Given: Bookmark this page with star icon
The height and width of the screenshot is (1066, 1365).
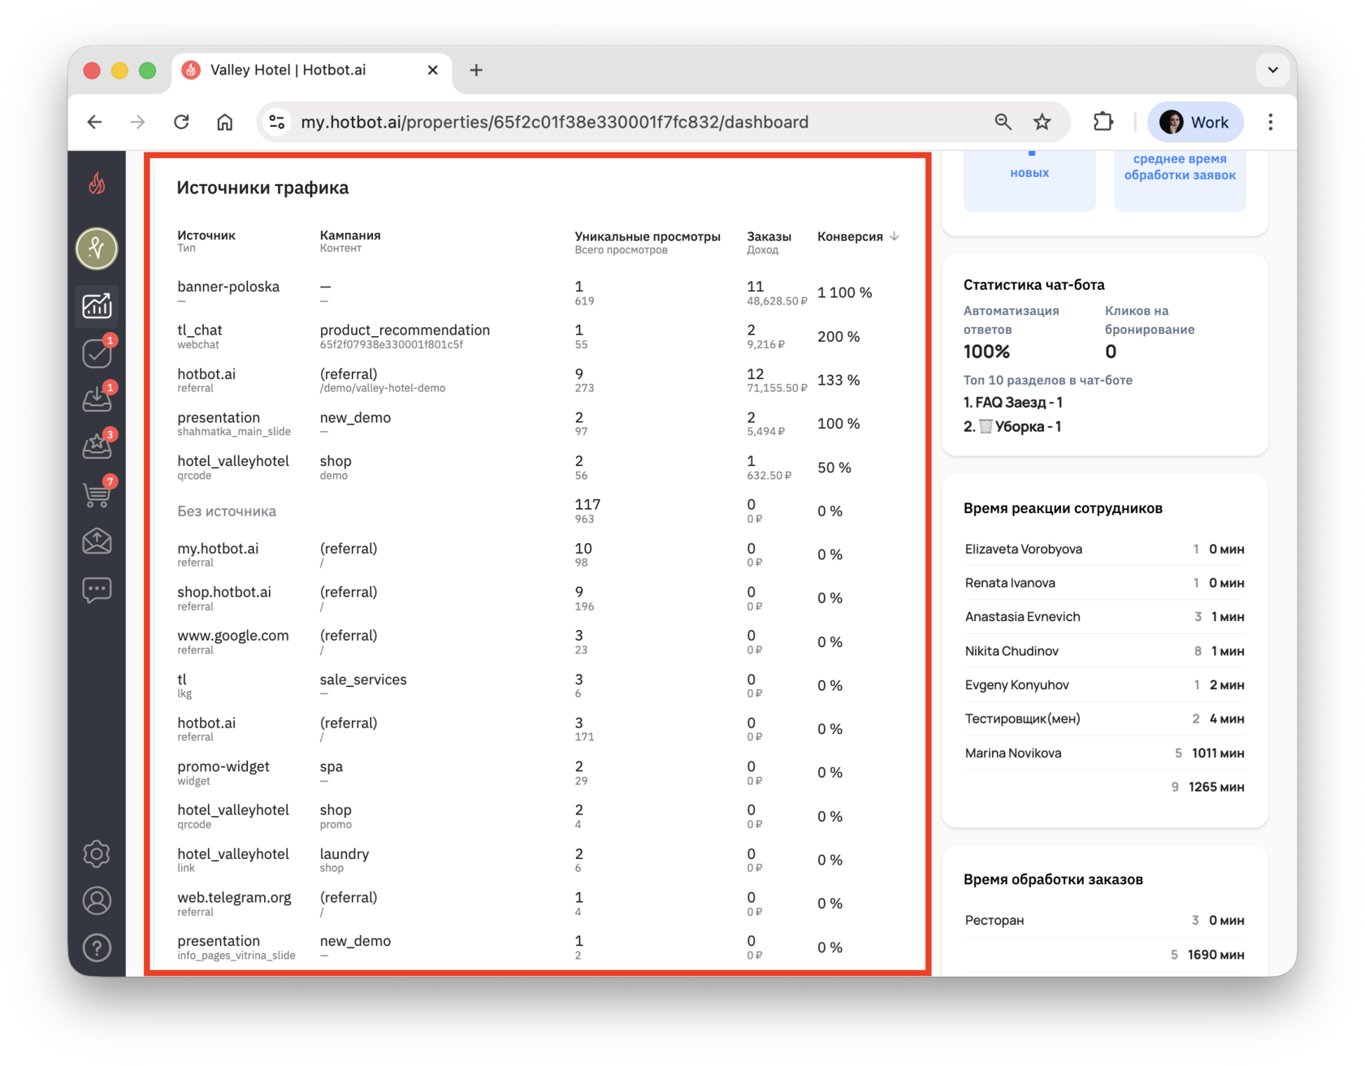Looking at the screenshot, I should click(1042, 123).
